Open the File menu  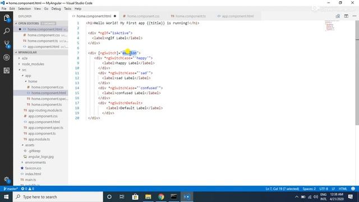click(x=4, y=8)
